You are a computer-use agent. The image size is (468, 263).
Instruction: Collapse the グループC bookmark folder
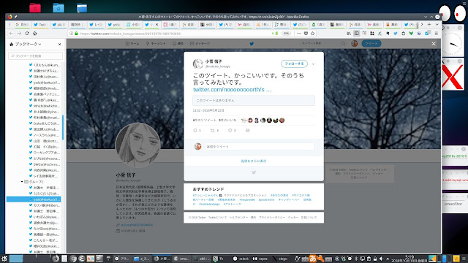click(x=22, y=182)
